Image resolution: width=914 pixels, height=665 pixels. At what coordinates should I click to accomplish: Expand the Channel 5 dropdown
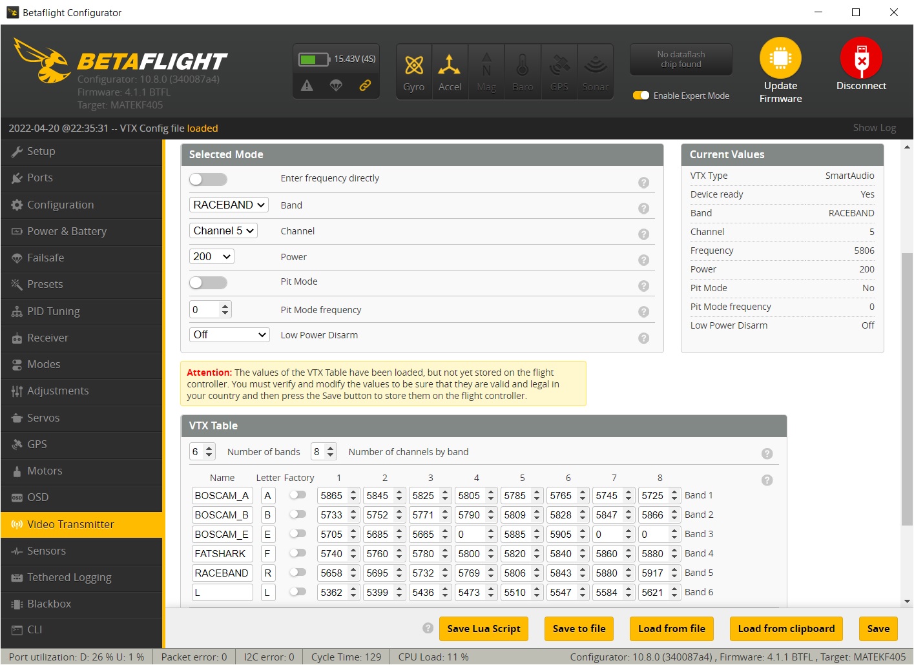tap(223, 230)
